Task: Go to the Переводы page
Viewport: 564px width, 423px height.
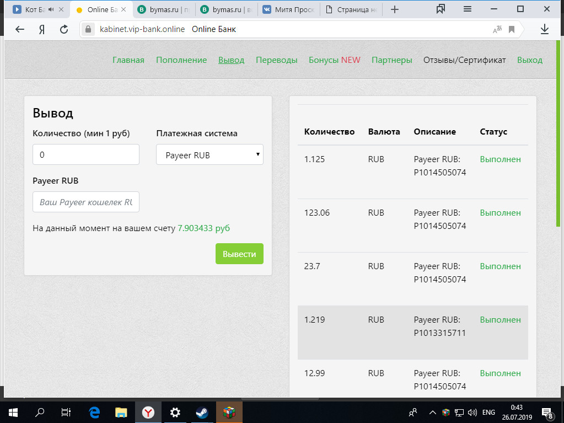Action: pos(276,60)
